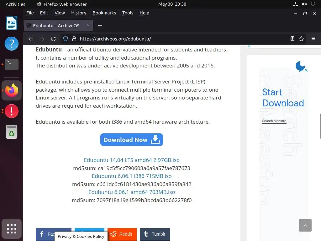Viewport: 321px width, 241px height.
Task: Share on Facebook
Action: tap(45, 234)
